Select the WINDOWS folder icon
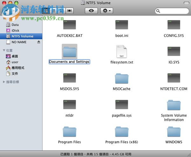 (x=174, y=132)
